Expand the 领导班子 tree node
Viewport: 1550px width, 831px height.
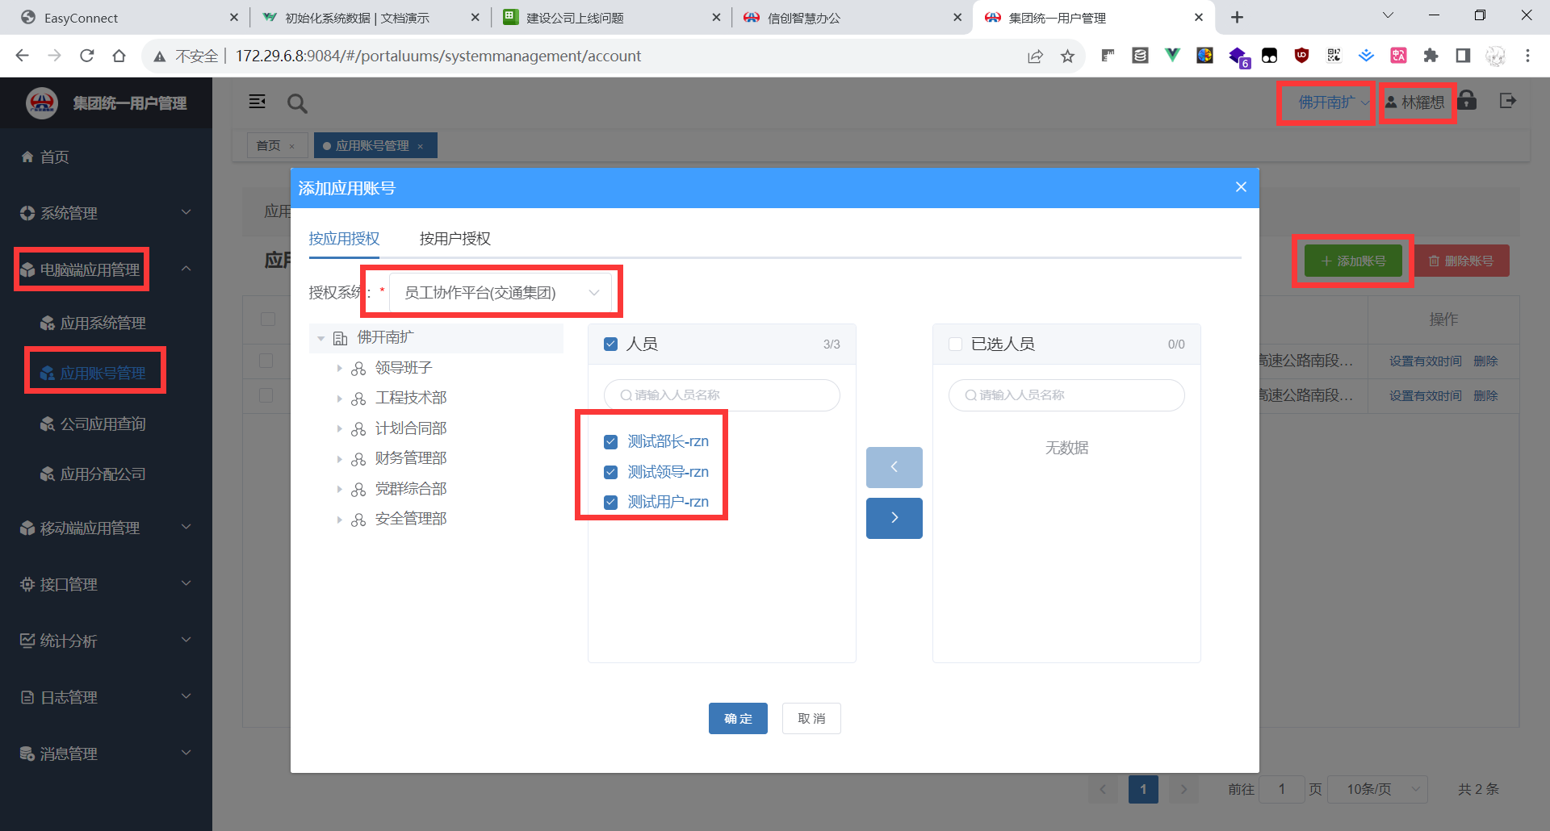click(x=339, y=368)
